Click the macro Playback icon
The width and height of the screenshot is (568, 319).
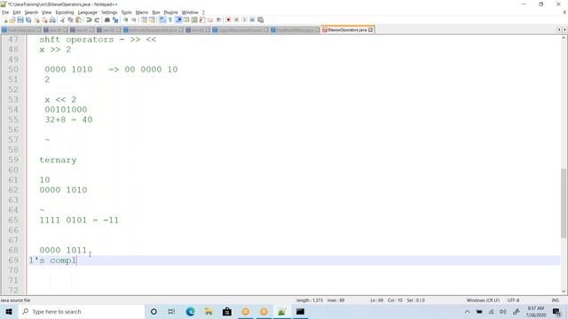coord(245,19)
